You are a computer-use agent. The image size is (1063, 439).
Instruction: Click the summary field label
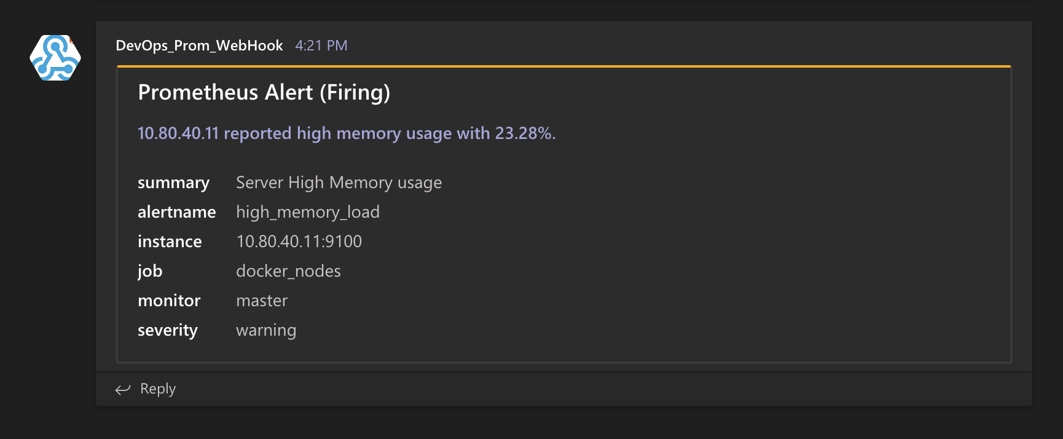click(173, 183)
